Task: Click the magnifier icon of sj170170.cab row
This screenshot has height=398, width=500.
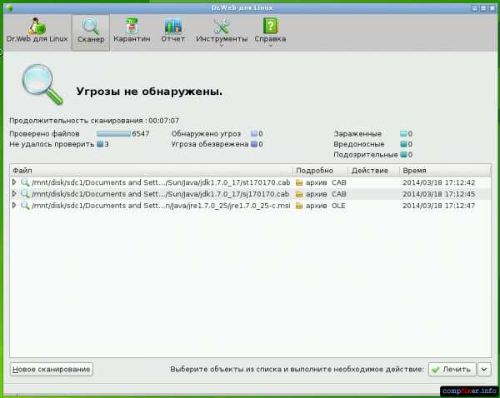Action: click(x=25, y=194)
